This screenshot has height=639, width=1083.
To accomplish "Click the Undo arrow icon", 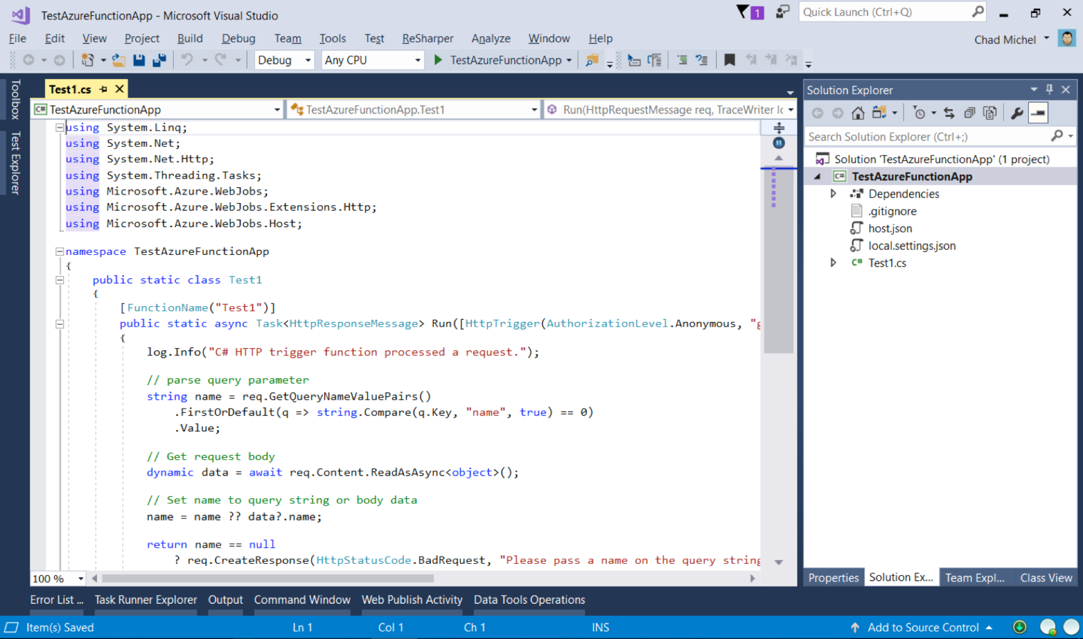I will point(187,60).
